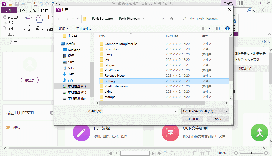Click the Open folder icon in quick access toolbar
The width and height of the screenshot is (272, 156).
coord(10,4)
